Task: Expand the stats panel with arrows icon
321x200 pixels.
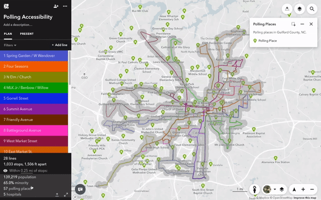Action: (x=66, y=195)
